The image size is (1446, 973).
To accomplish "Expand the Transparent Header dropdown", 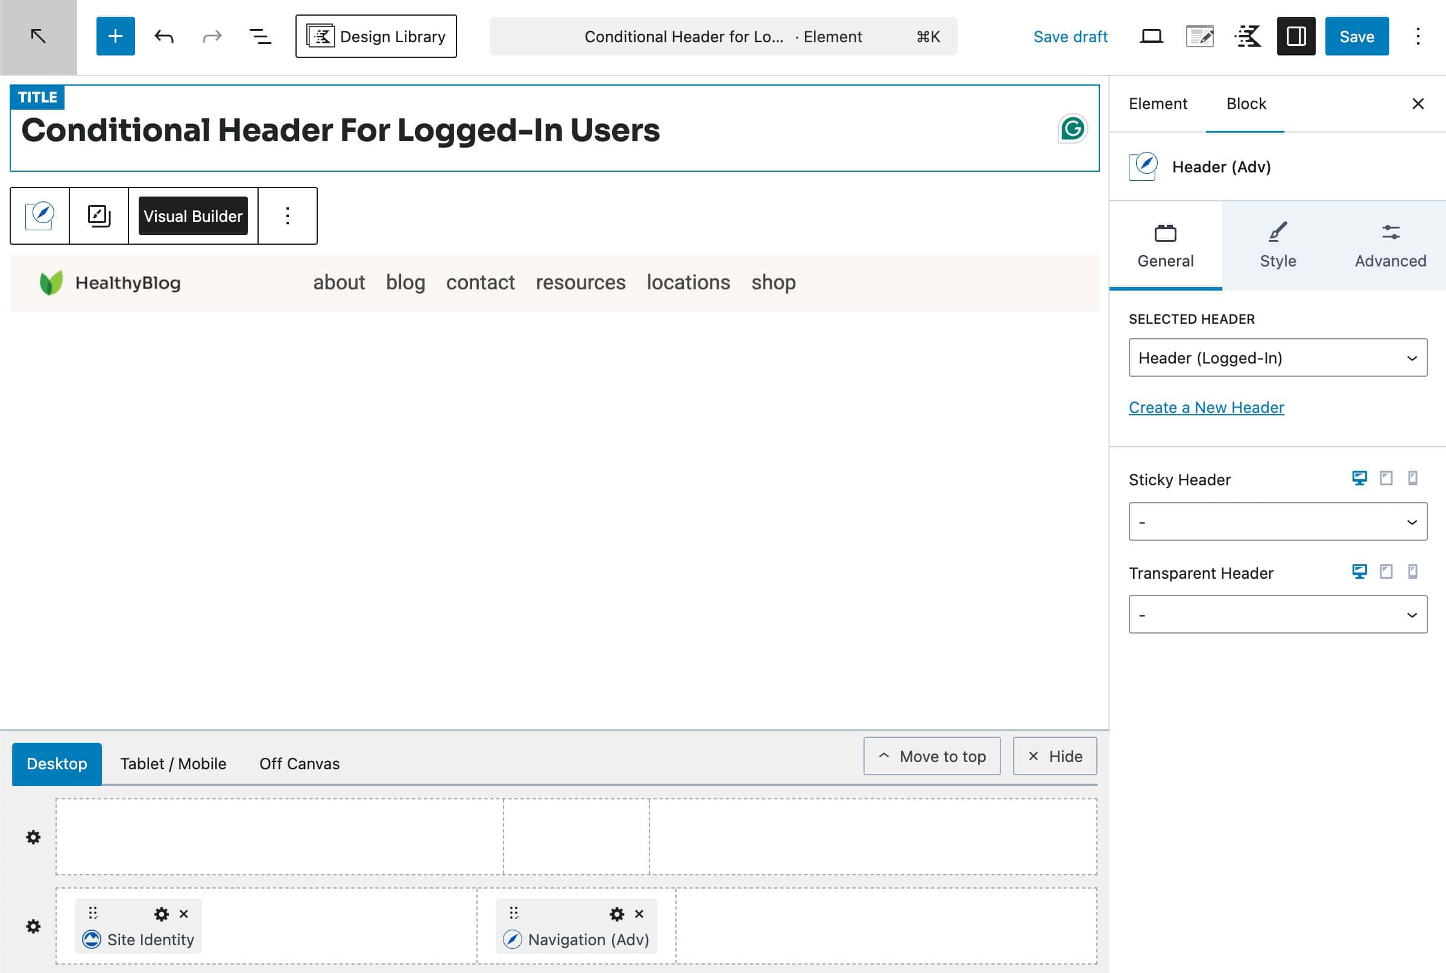I will pos(1277,614).
